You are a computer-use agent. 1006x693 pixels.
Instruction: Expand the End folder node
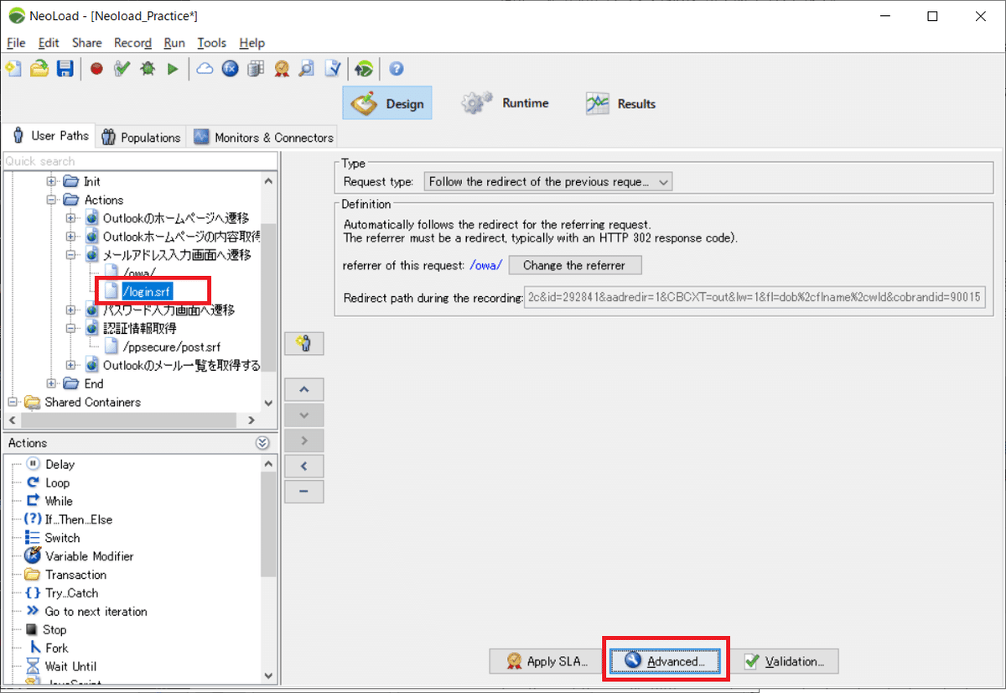[x=52, y=383]
